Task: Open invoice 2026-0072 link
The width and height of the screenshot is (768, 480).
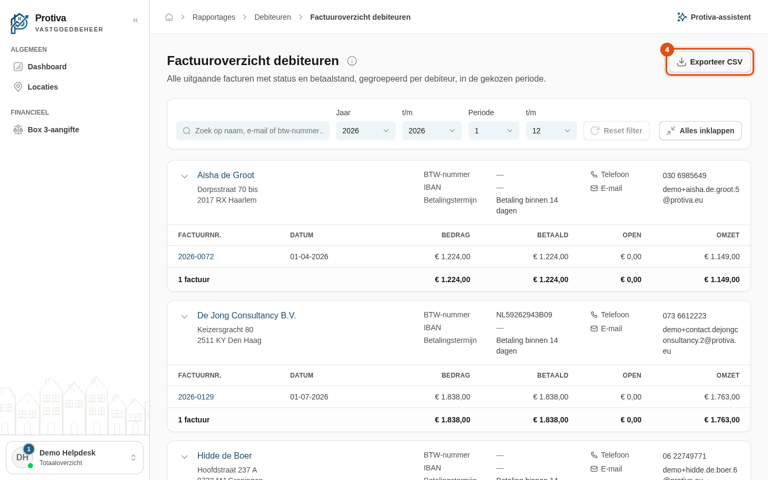Action: [x=196, y=257]
